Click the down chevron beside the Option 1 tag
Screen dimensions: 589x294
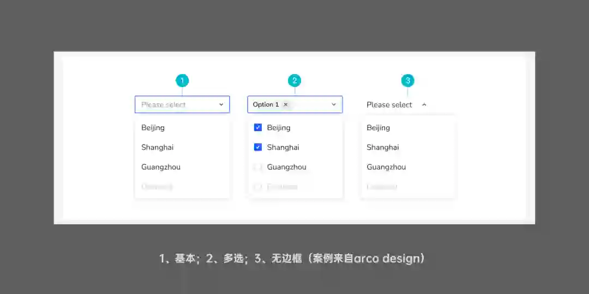334,105
